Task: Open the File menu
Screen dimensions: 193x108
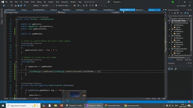Action: click(x=6, y=2)
